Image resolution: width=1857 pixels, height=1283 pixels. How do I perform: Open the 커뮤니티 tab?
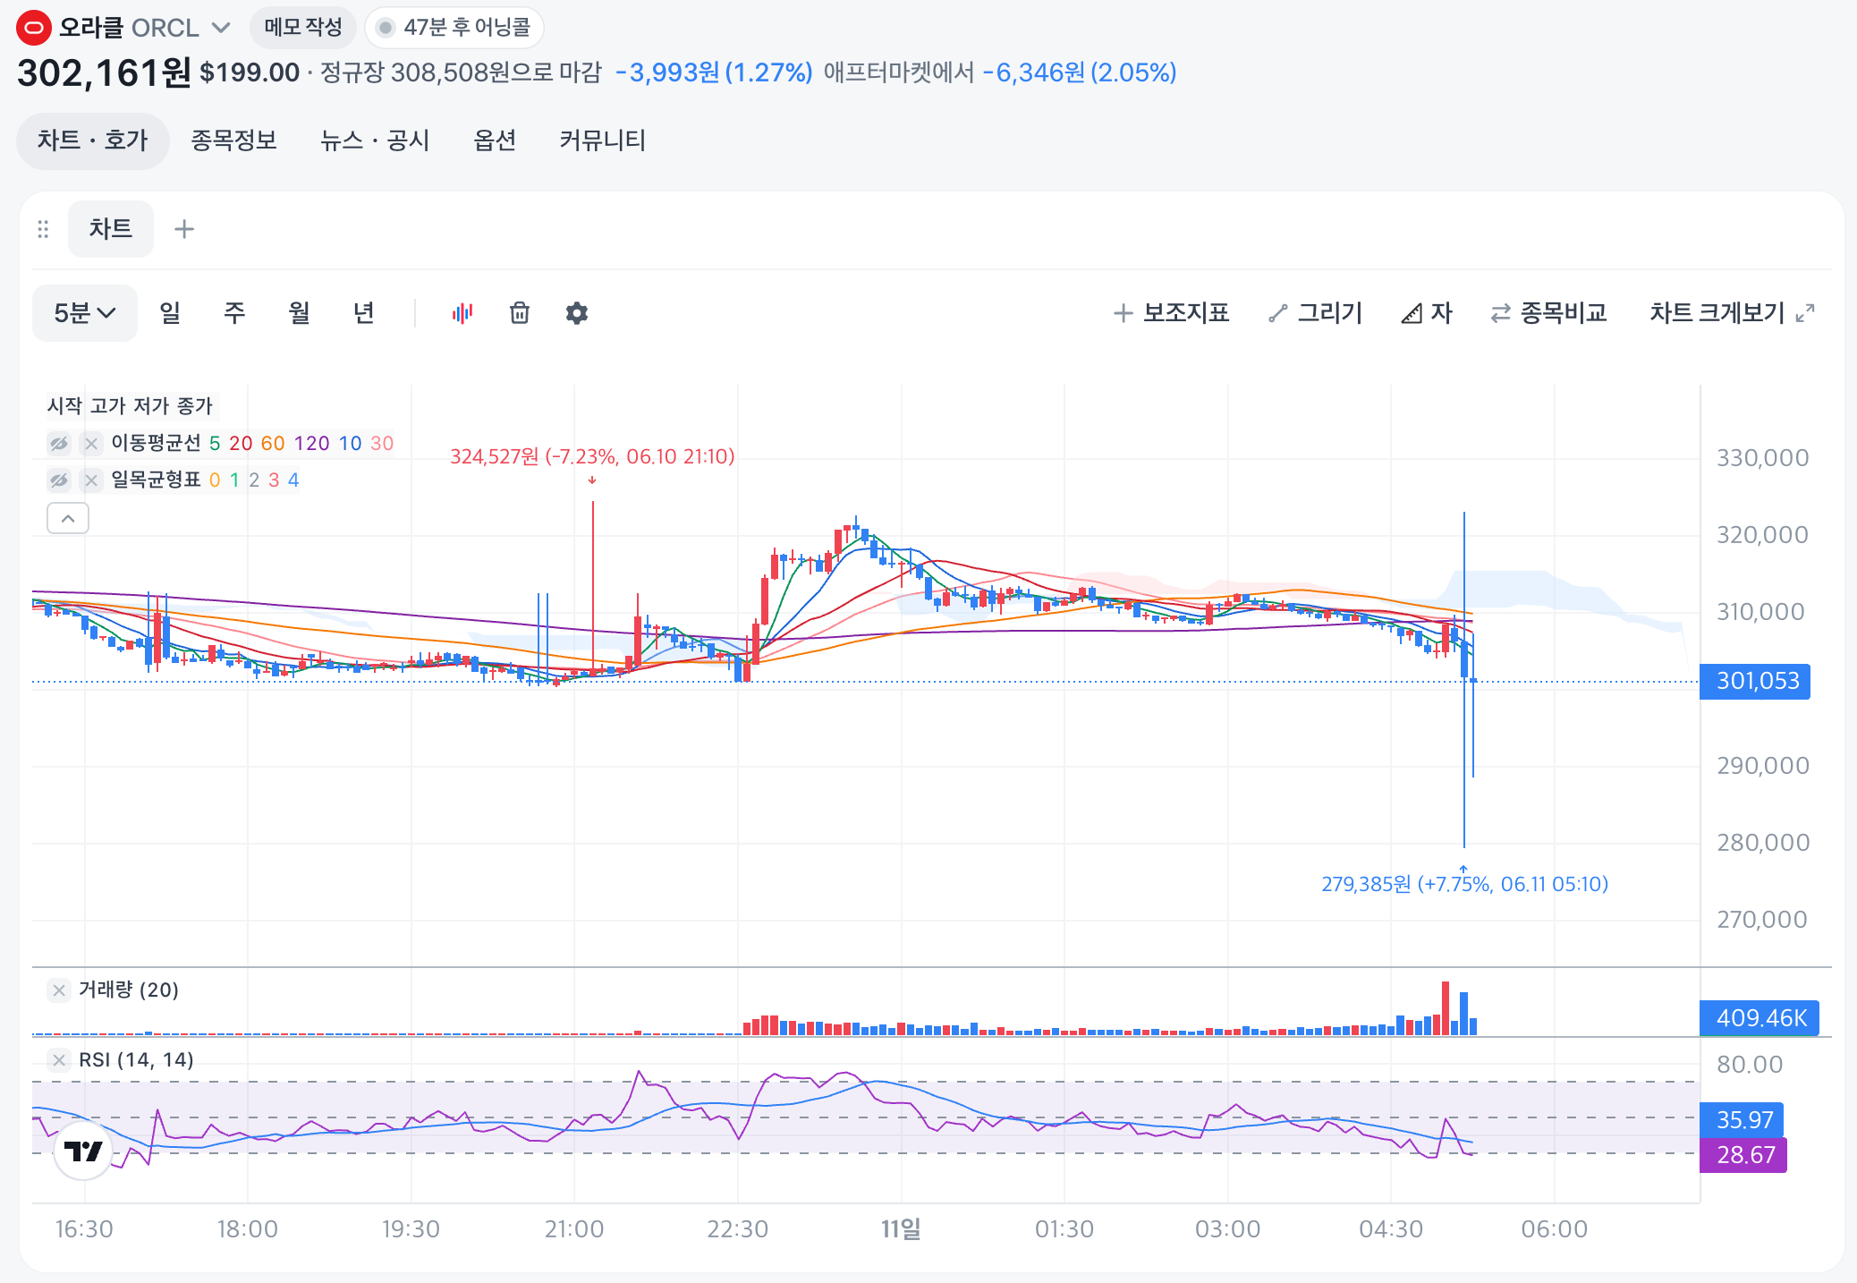(603, 140)
